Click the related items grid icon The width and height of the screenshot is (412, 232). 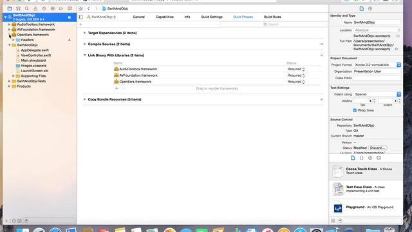(80, 8)
